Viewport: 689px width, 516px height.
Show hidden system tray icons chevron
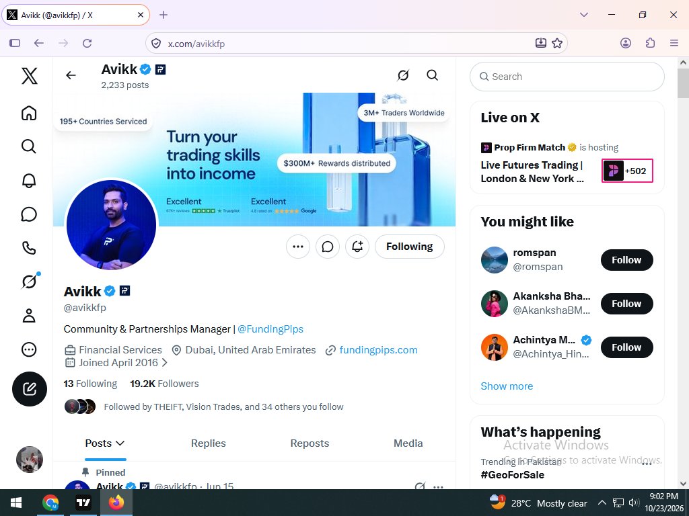point(602,503)
